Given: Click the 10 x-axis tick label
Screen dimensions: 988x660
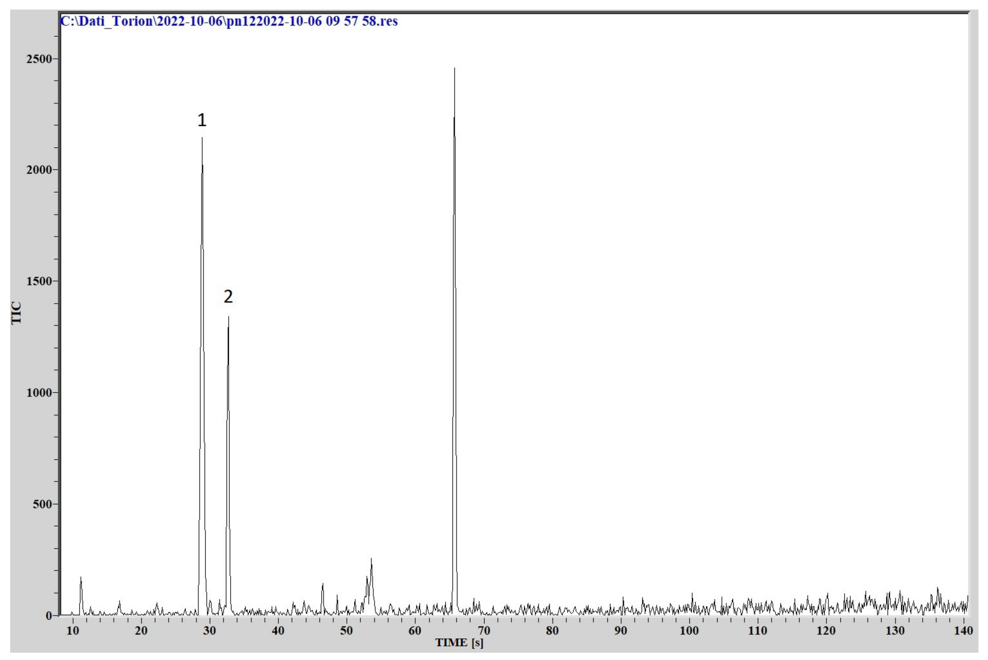Looking at the screenshot, I should [72, 630].
